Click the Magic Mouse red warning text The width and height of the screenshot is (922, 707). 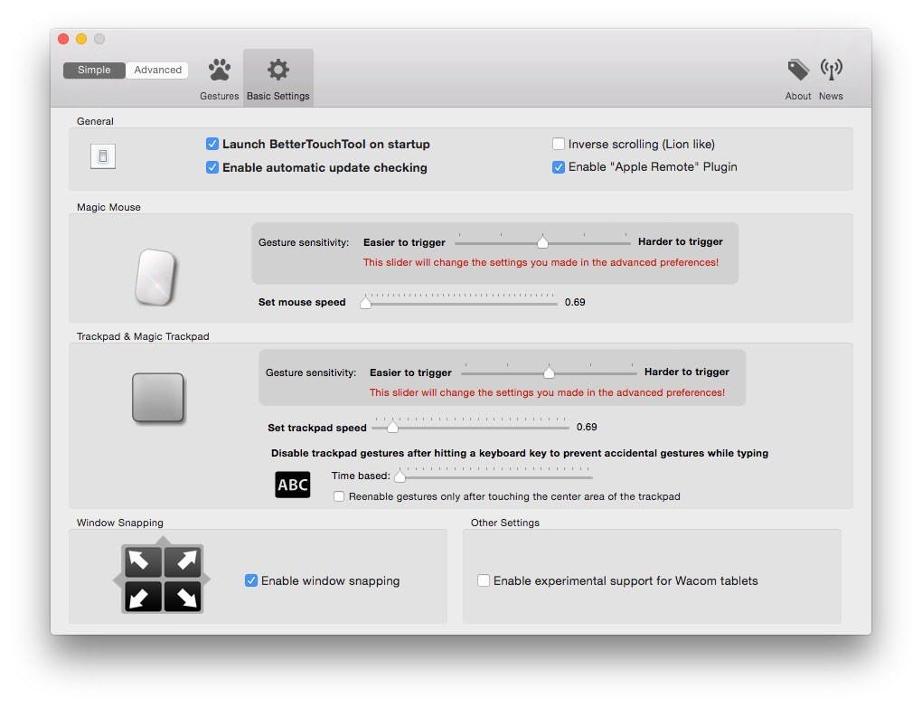(x=541, y=262)
